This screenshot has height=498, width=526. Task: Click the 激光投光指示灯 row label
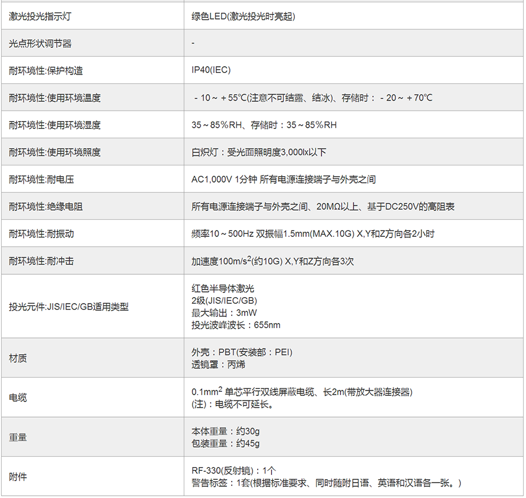(x=40, y=17)
